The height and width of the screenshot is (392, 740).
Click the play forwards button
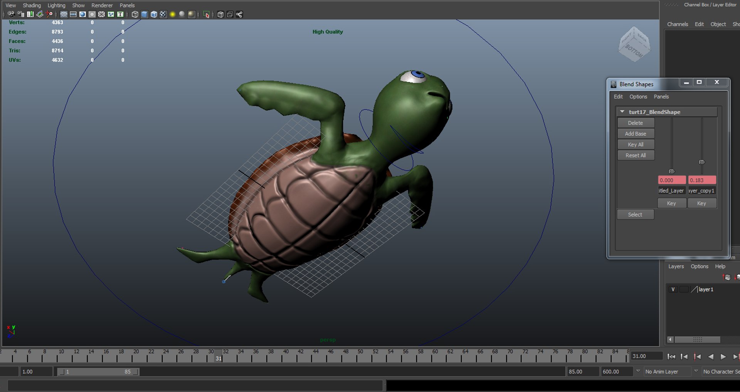[x=723, y=357]
